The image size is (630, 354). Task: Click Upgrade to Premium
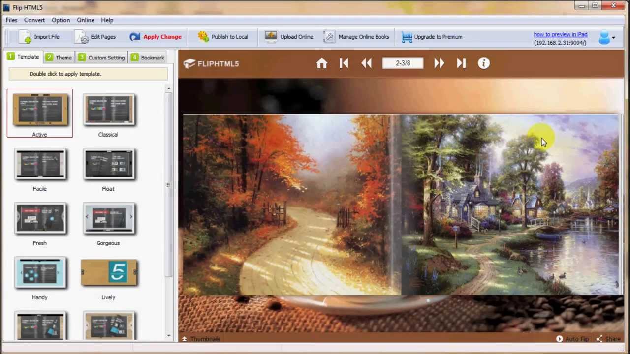[432, 37]
